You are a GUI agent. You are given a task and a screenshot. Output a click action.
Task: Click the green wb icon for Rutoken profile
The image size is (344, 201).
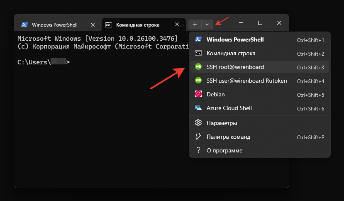198,80
